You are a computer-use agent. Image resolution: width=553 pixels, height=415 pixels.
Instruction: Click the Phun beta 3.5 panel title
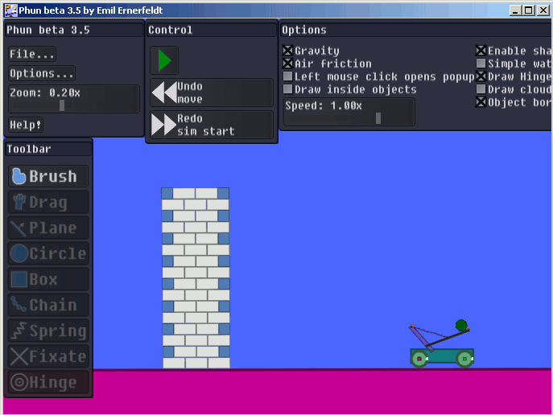coord(74,30)
